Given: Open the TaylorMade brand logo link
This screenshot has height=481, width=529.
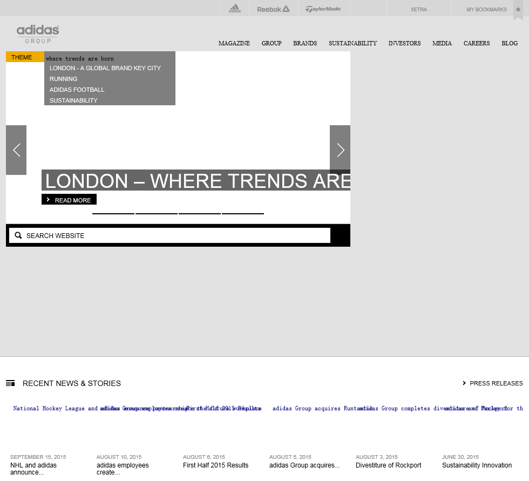Looking at the screenshot, I should coord(323,9).
